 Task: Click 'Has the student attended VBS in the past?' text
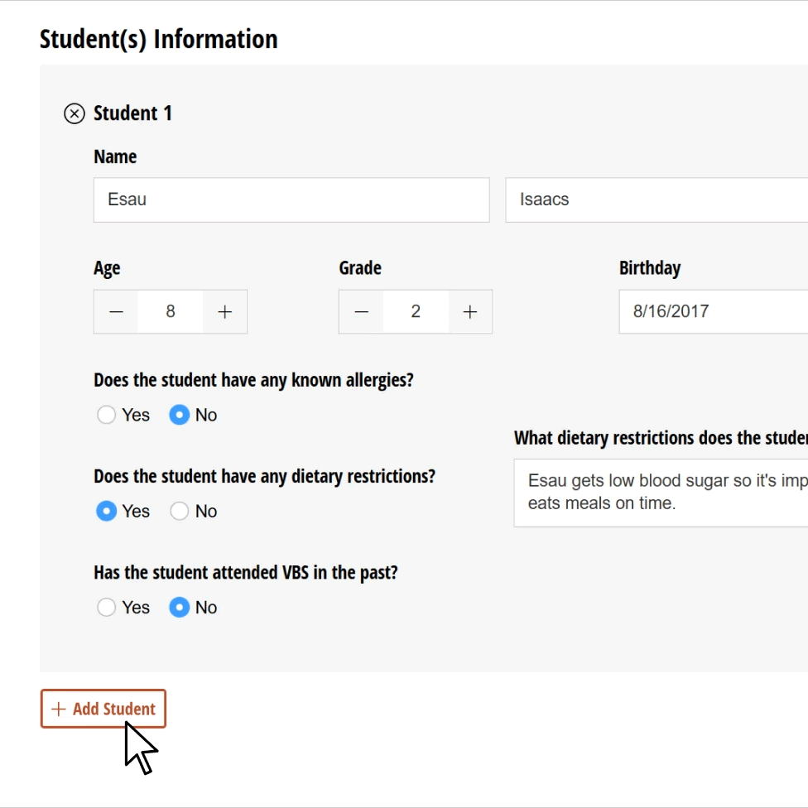[x=246, y=573]
